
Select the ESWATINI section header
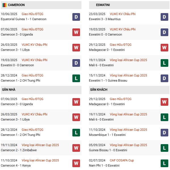(129, 5)
